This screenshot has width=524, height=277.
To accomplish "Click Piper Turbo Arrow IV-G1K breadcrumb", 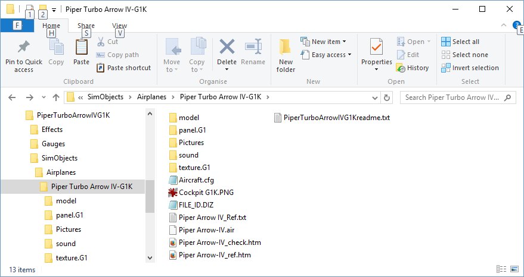I will pyautogui.click(x=221, y=97).
